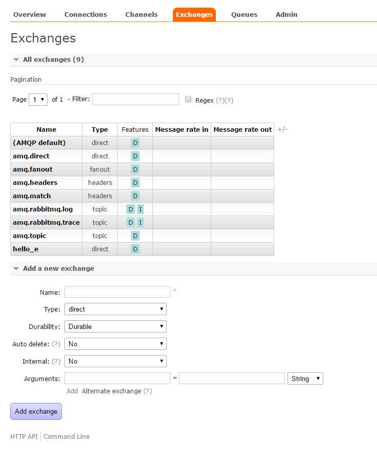
Task: Click the +/- column selector
Action: (282, 129)
